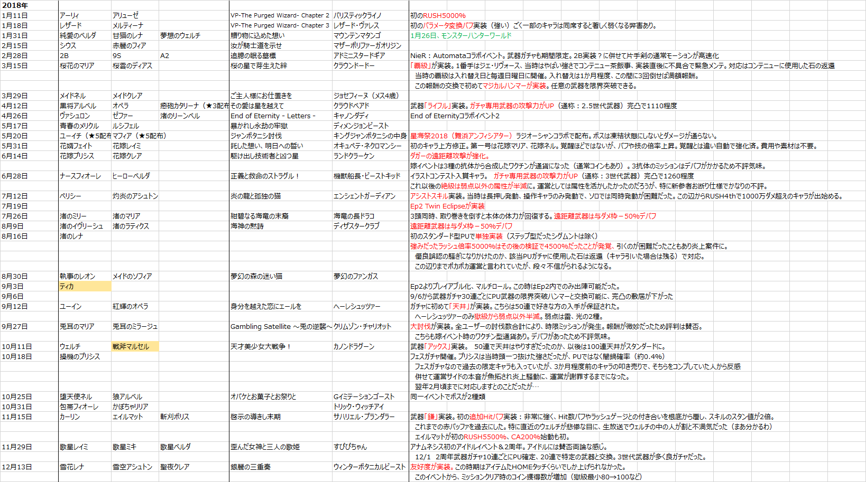Select the End of Eternityコラボイベント2 note
This screenshot has width=866, height=482.
tap(455, 116)
